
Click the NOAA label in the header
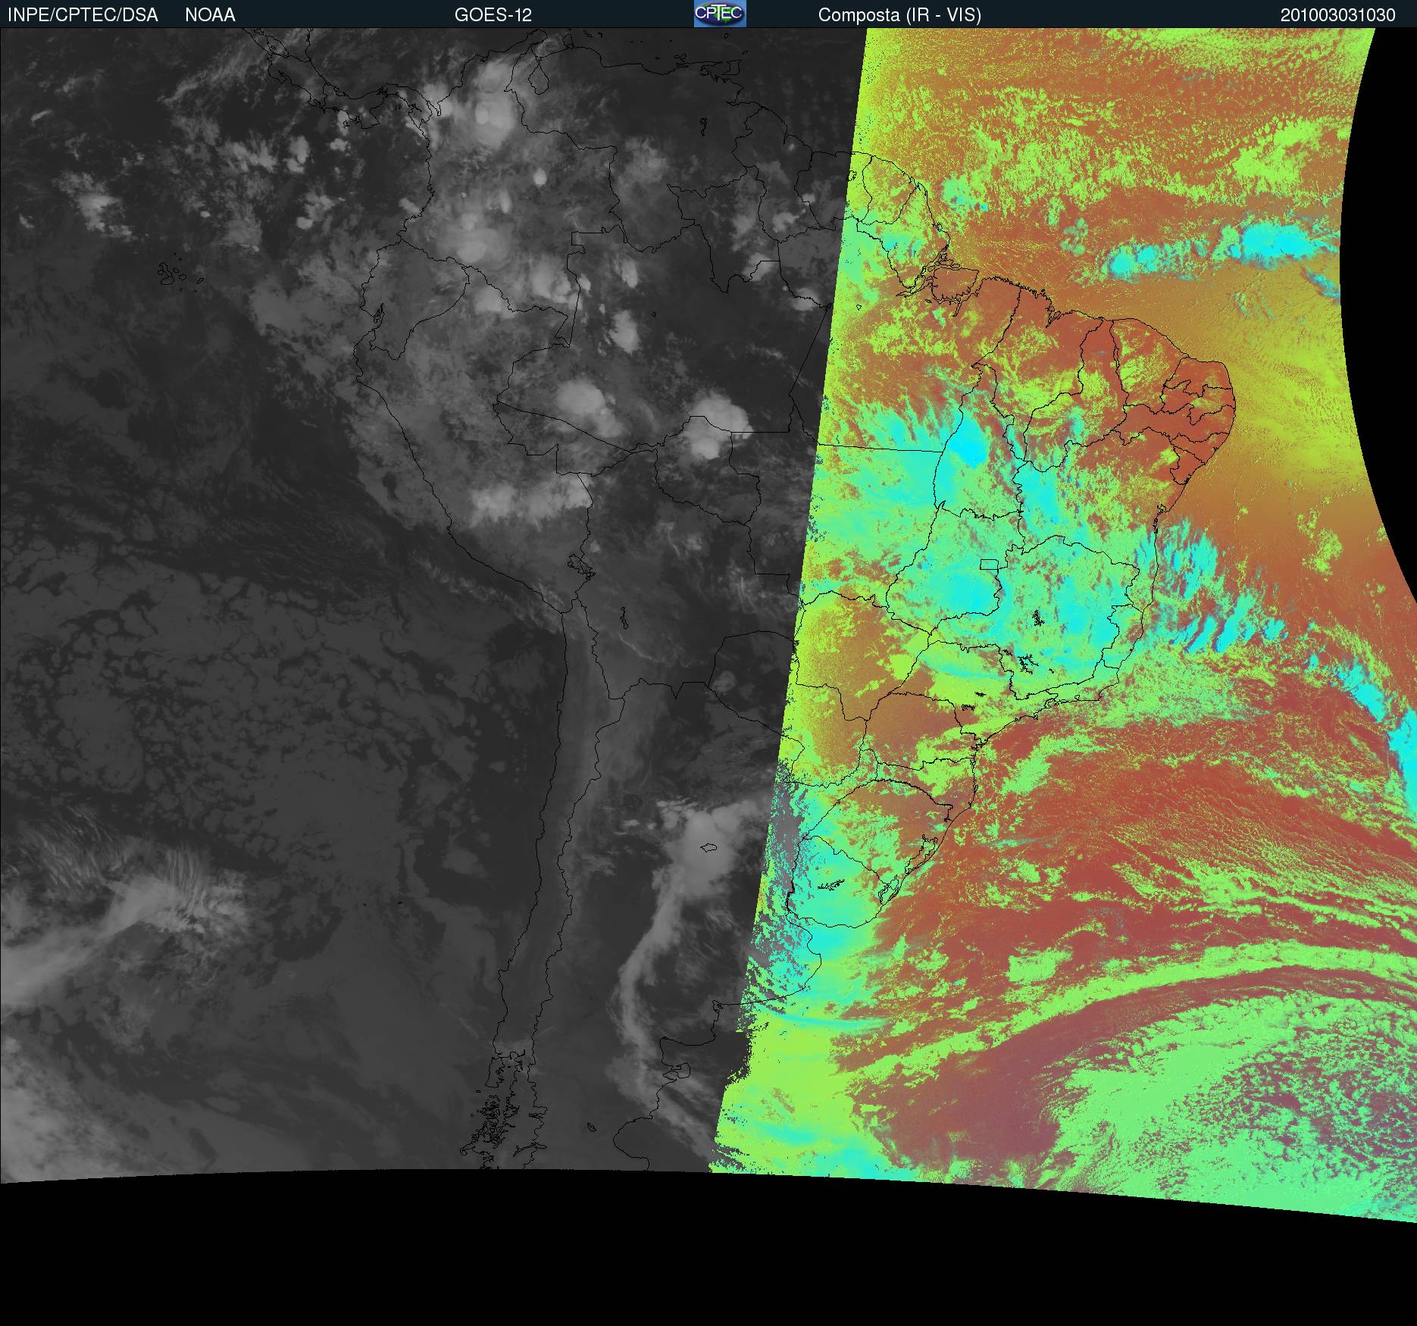(210, 15)
